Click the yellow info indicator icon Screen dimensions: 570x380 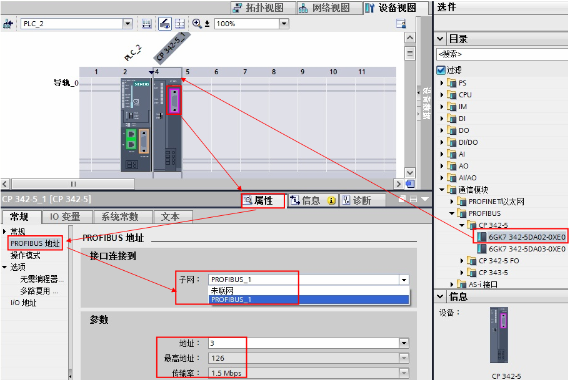point(331,200)
